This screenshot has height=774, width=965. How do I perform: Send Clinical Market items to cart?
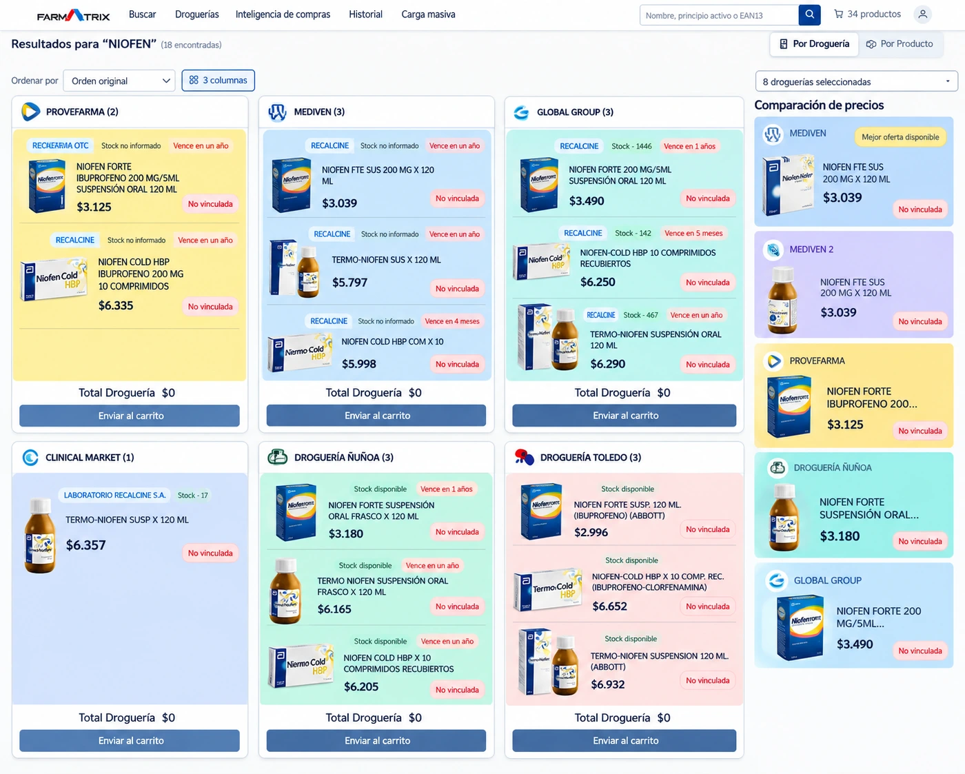point(130,740)
